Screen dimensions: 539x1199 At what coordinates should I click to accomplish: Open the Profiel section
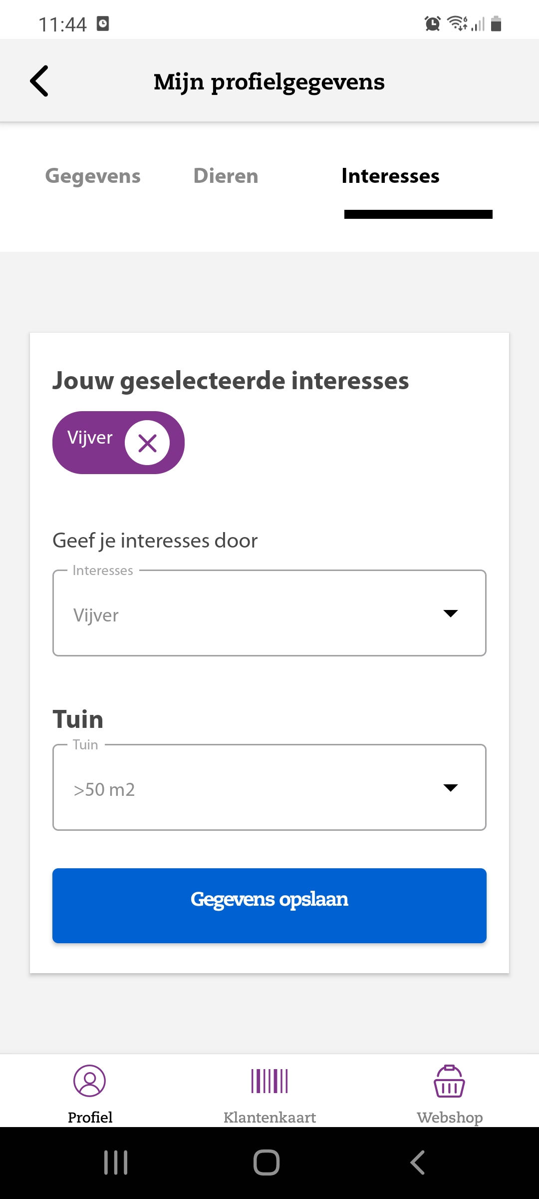pyautogui.click(x=90, y=1094)
